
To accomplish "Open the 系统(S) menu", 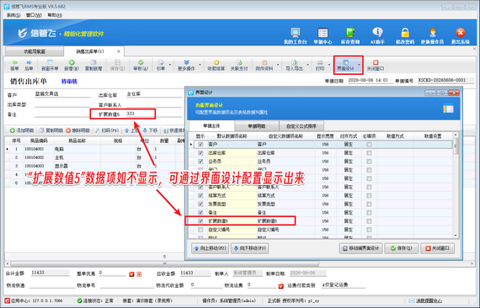I will [x=13, y=15].
